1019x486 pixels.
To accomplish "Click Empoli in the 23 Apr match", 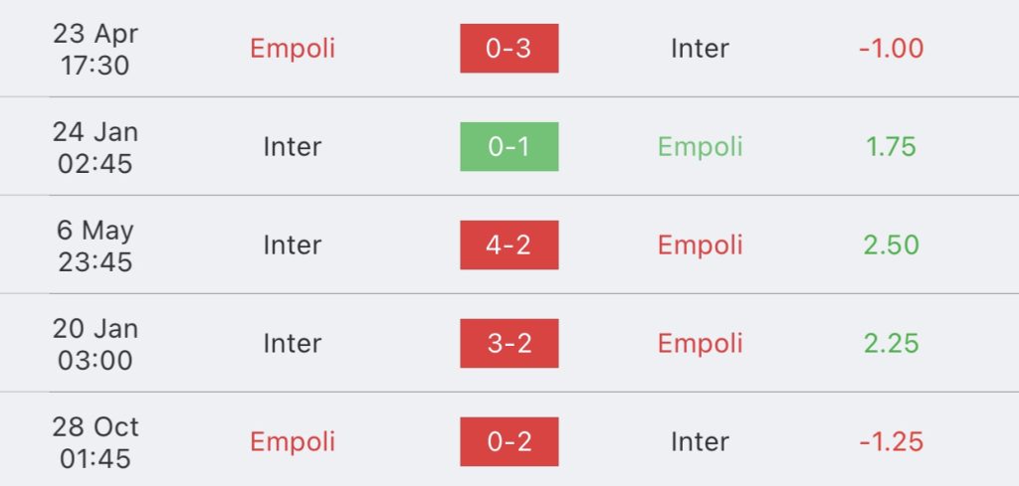I will 293,49.
